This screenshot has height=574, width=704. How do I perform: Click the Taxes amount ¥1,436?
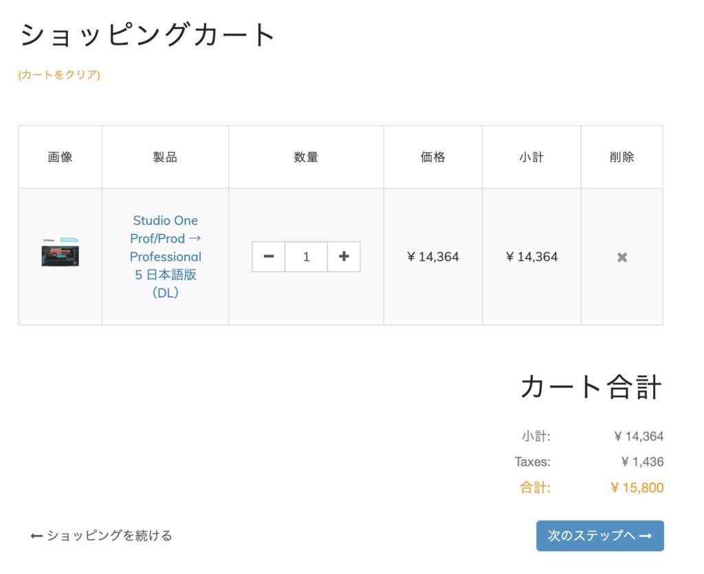click(642, 462)
